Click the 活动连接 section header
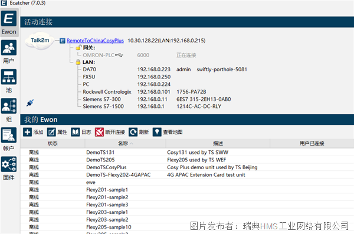The height and width of the screenshot is (234, 354). (187, 22)
